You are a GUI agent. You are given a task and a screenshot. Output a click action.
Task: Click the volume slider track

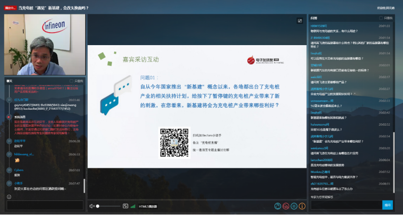(108, 206)
